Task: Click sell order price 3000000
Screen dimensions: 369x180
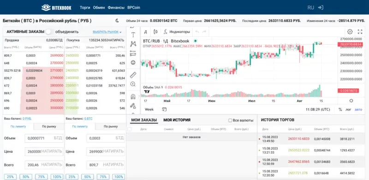Action: point(56,108)
